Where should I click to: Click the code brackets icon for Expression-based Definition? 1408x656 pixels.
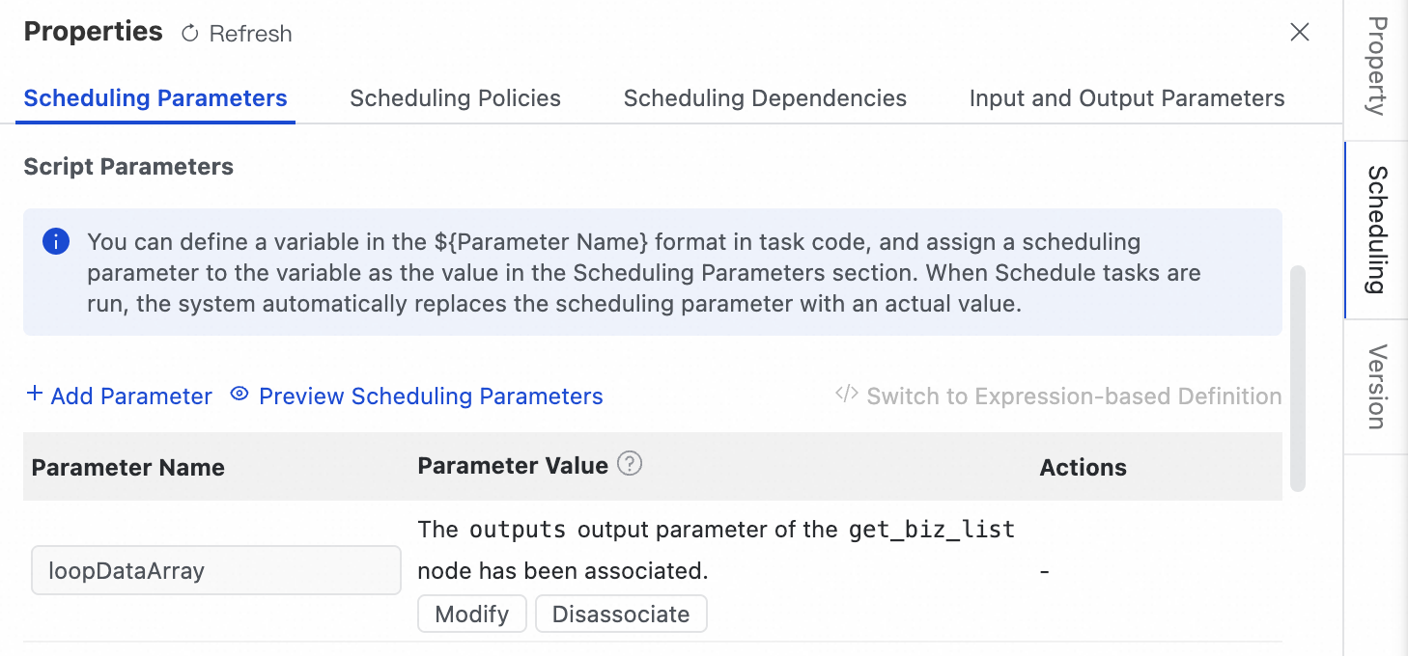point(847,395)
